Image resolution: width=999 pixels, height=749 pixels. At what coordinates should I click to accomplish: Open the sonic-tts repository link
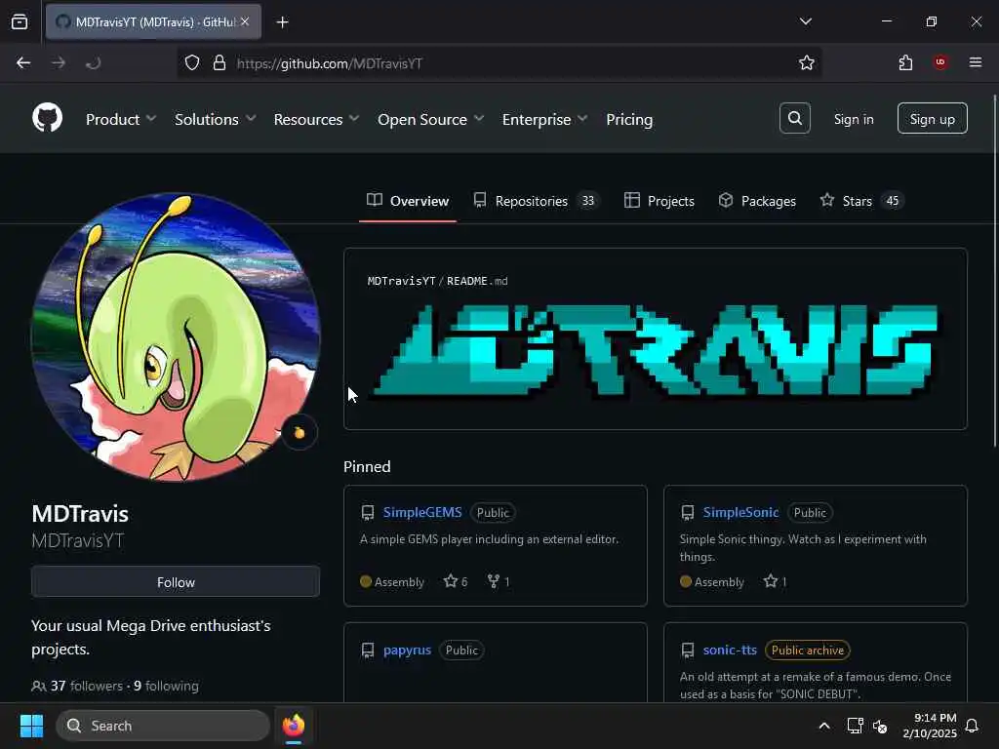point(730,650)
